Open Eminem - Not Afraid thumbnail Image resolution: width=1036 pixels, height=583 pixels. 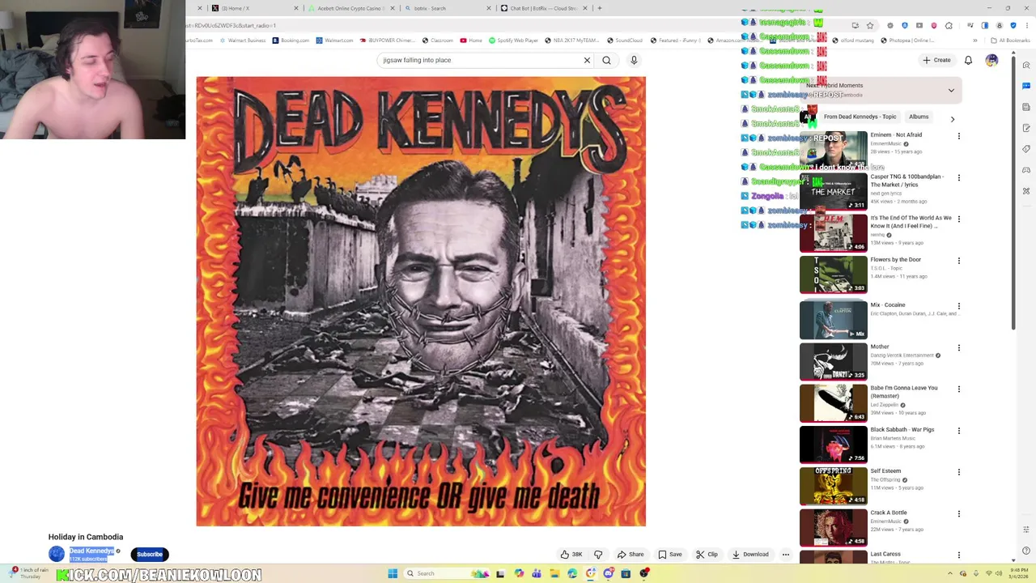833,149
